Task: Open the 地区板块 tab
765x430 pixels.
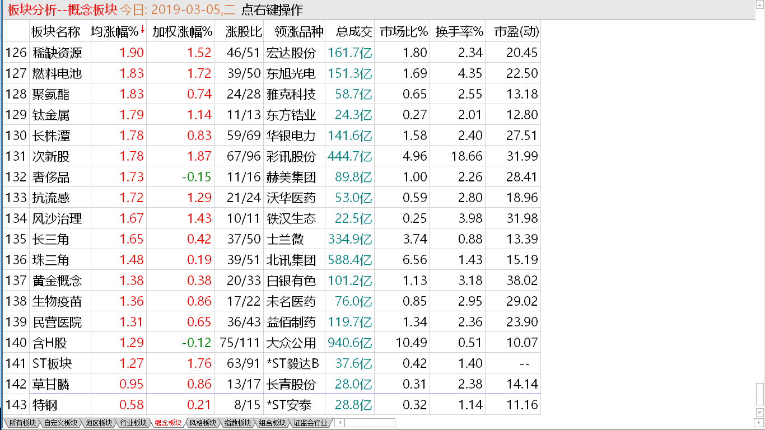Action: click(x=99, y=423)
